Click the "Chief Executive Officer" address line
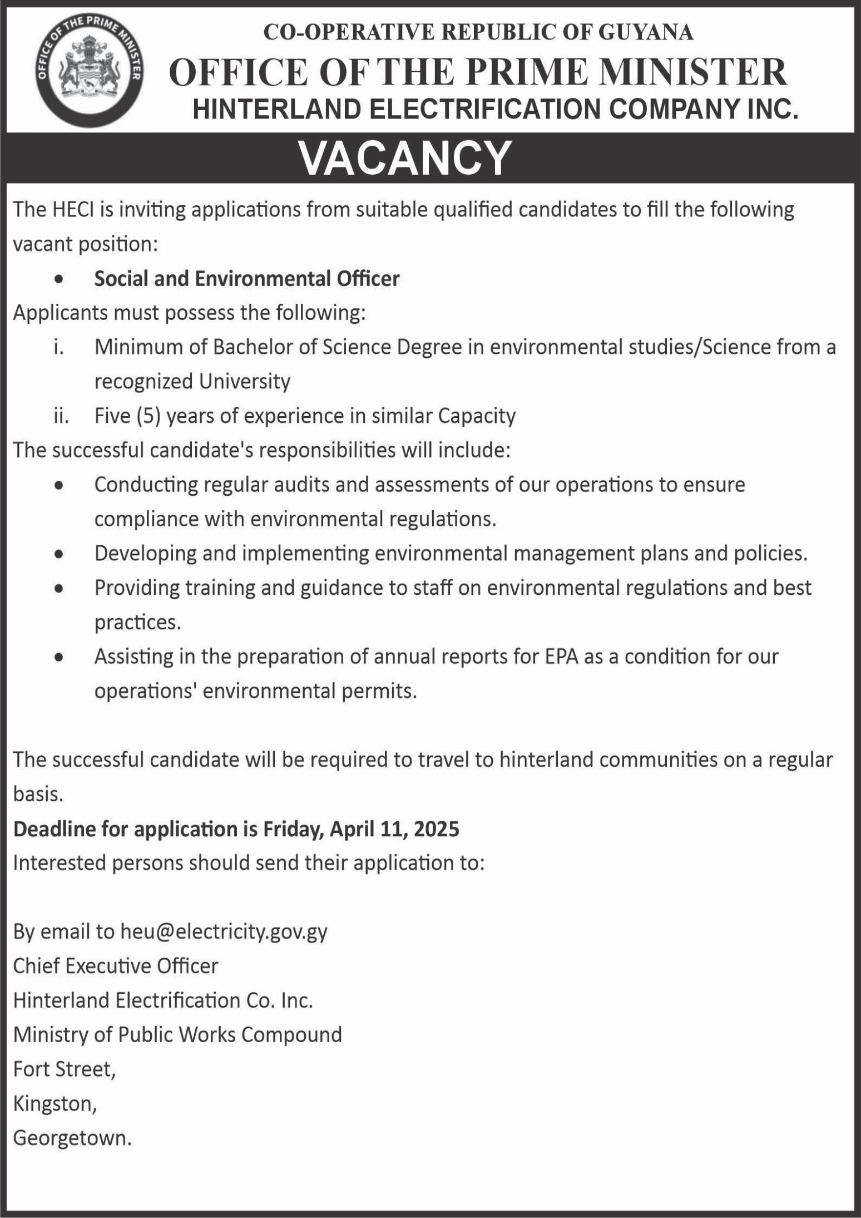 116,966
